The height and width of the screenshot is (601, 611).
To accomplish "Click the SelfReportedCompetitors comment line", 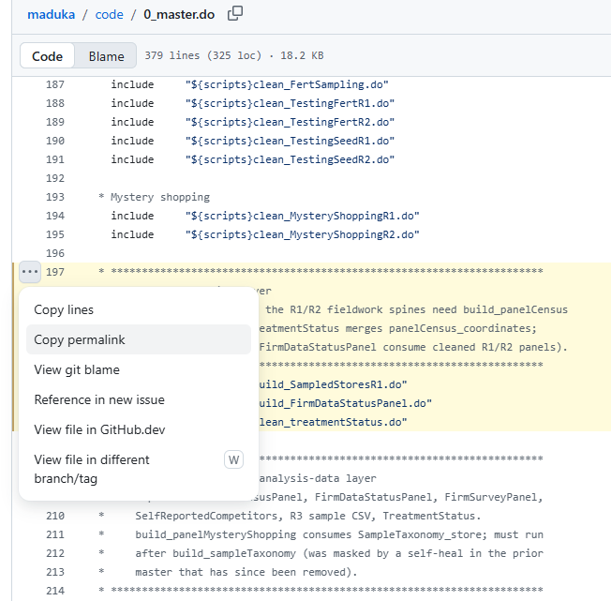I will [x=307, y=516].
